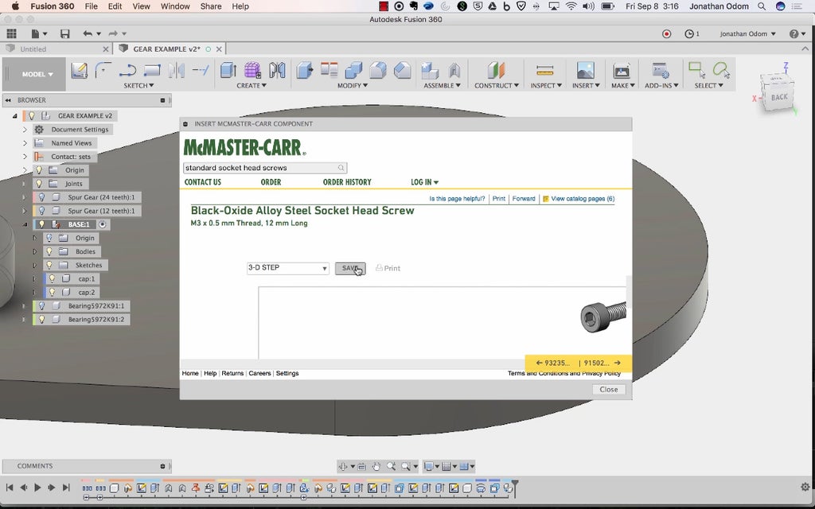
Task: Open the LOG IN dropdown on McMaster-Carr
Action: pyautogui.click(x=425, y=182)
